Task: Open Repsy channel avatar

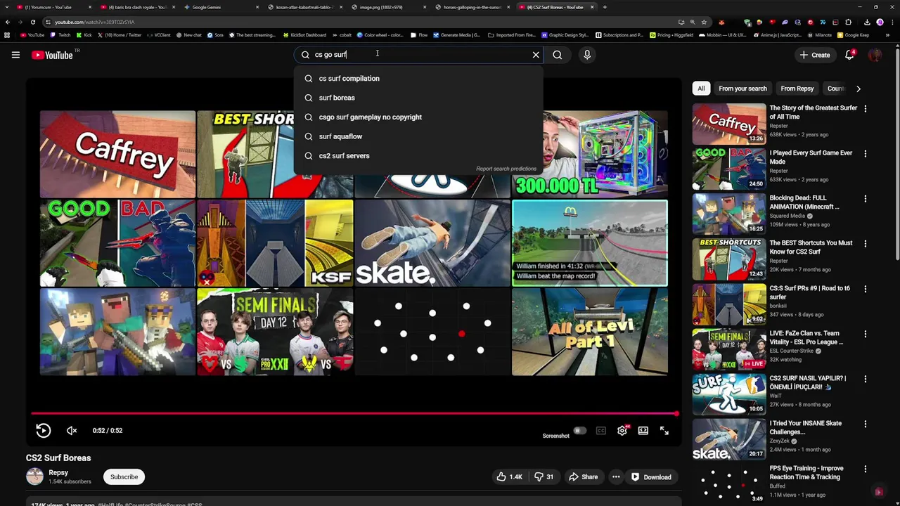Action: pos(34,477)
